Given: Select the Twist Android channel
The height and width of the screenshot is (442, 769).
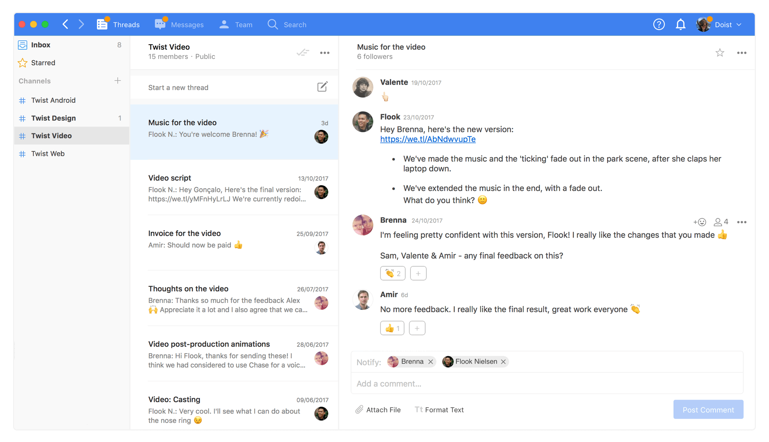Looking at the screenshot, I should (72, 100).
